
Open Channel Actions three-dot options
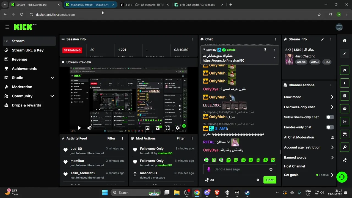[x=331, y=85]
